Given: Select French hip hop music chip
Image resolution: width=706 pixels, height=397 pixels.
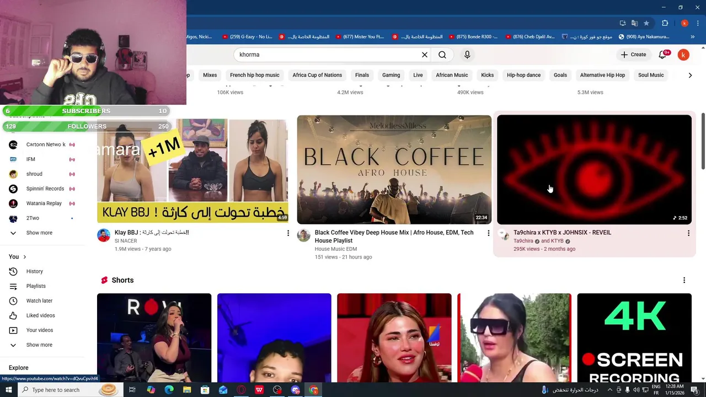Looking at the screenshot, I should tap(255, 75).
